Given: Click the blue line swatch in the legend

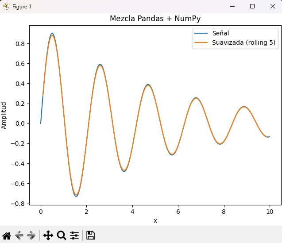Looking at the screenshot, I should (x=201, y=33).
